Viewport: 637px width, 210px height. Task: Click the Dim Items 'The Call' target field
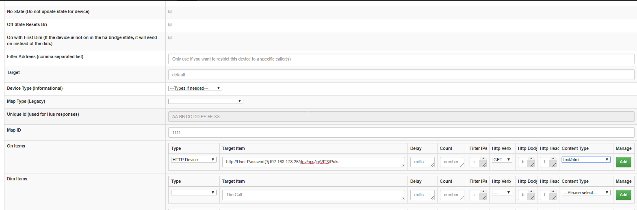point(313,195)
